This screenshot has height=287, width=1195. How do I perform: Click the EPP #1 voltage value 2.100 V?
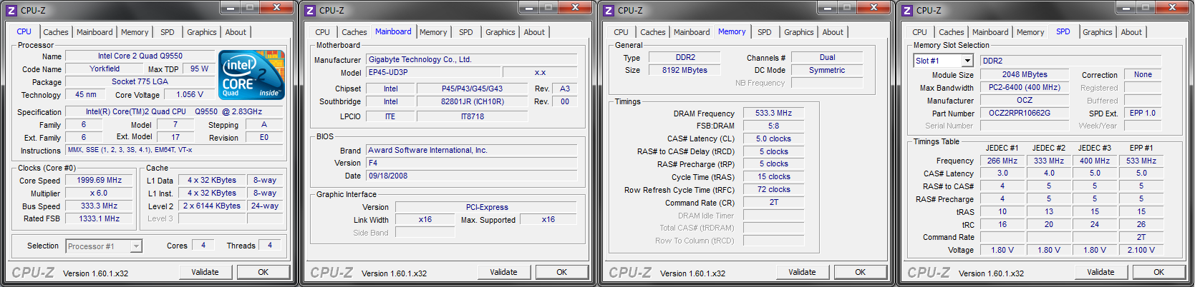pos(1141,250)
